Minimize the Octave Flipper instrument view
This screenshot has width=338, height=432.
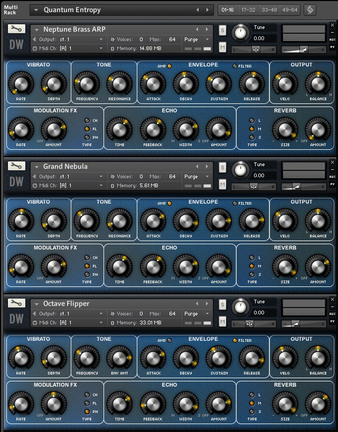(332, 306)
